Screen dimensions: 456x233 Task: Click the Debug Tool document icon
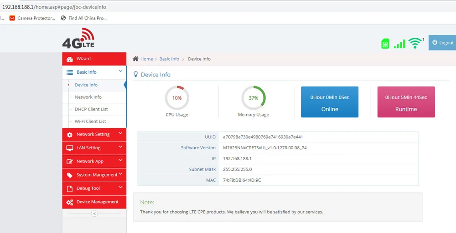click(70, 188)
